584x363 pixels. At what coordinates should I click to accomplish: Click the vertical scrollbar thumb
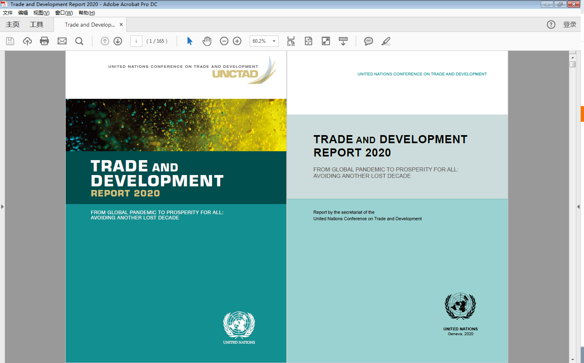[x=573, y=65]
